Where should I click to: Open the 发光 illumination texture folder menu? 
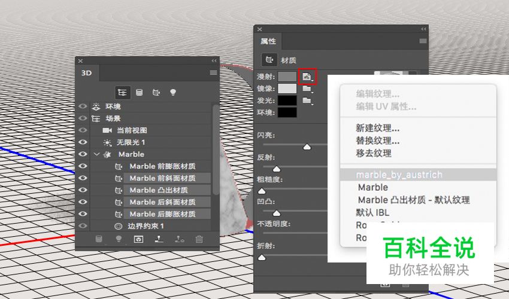(307, 100)
